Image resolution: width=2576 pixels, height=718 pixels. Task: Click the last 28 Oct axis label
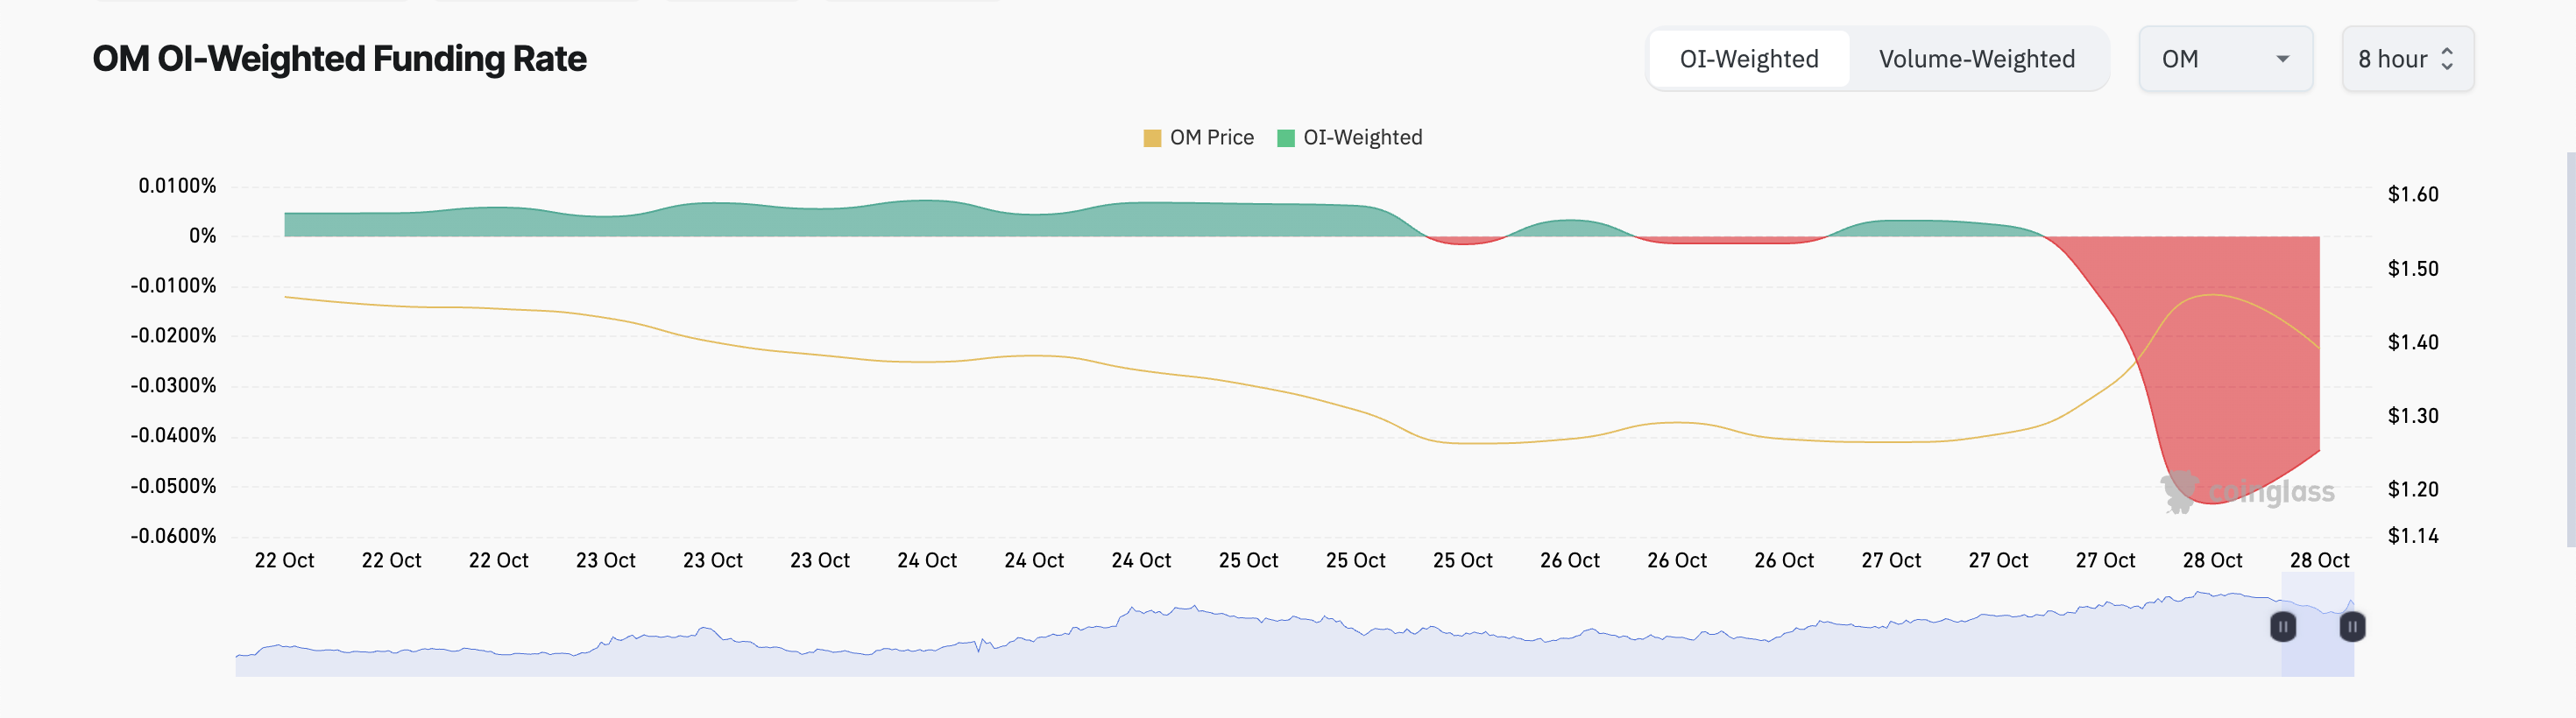2319,561
